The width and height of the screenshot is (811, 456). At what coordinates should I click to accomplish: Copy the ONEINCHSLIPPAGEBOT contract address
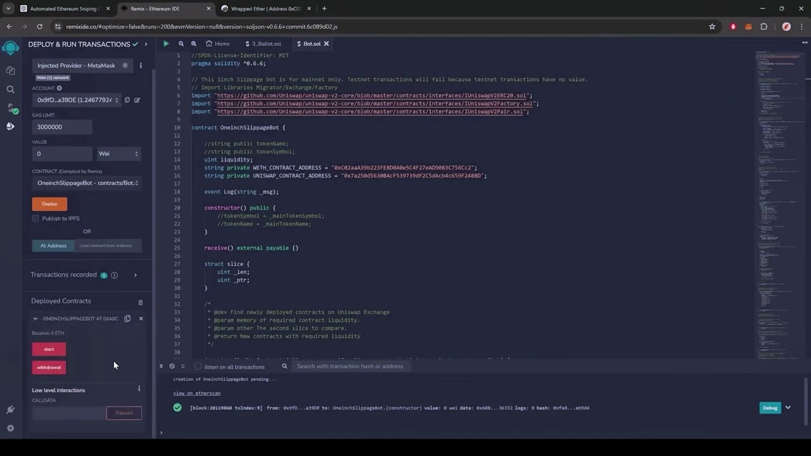[127, 319]
